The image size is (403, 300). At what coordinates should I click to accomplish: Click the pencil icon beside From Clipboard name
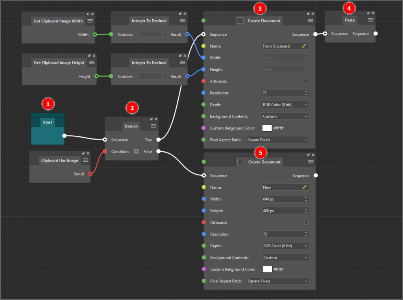click(x=304, y=46)
